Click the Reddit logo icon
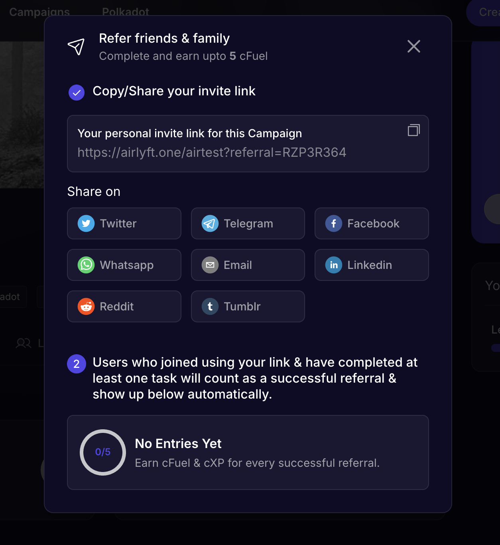Image resolution: width=500 pixels, height=545 pixels. click(86, 306)
